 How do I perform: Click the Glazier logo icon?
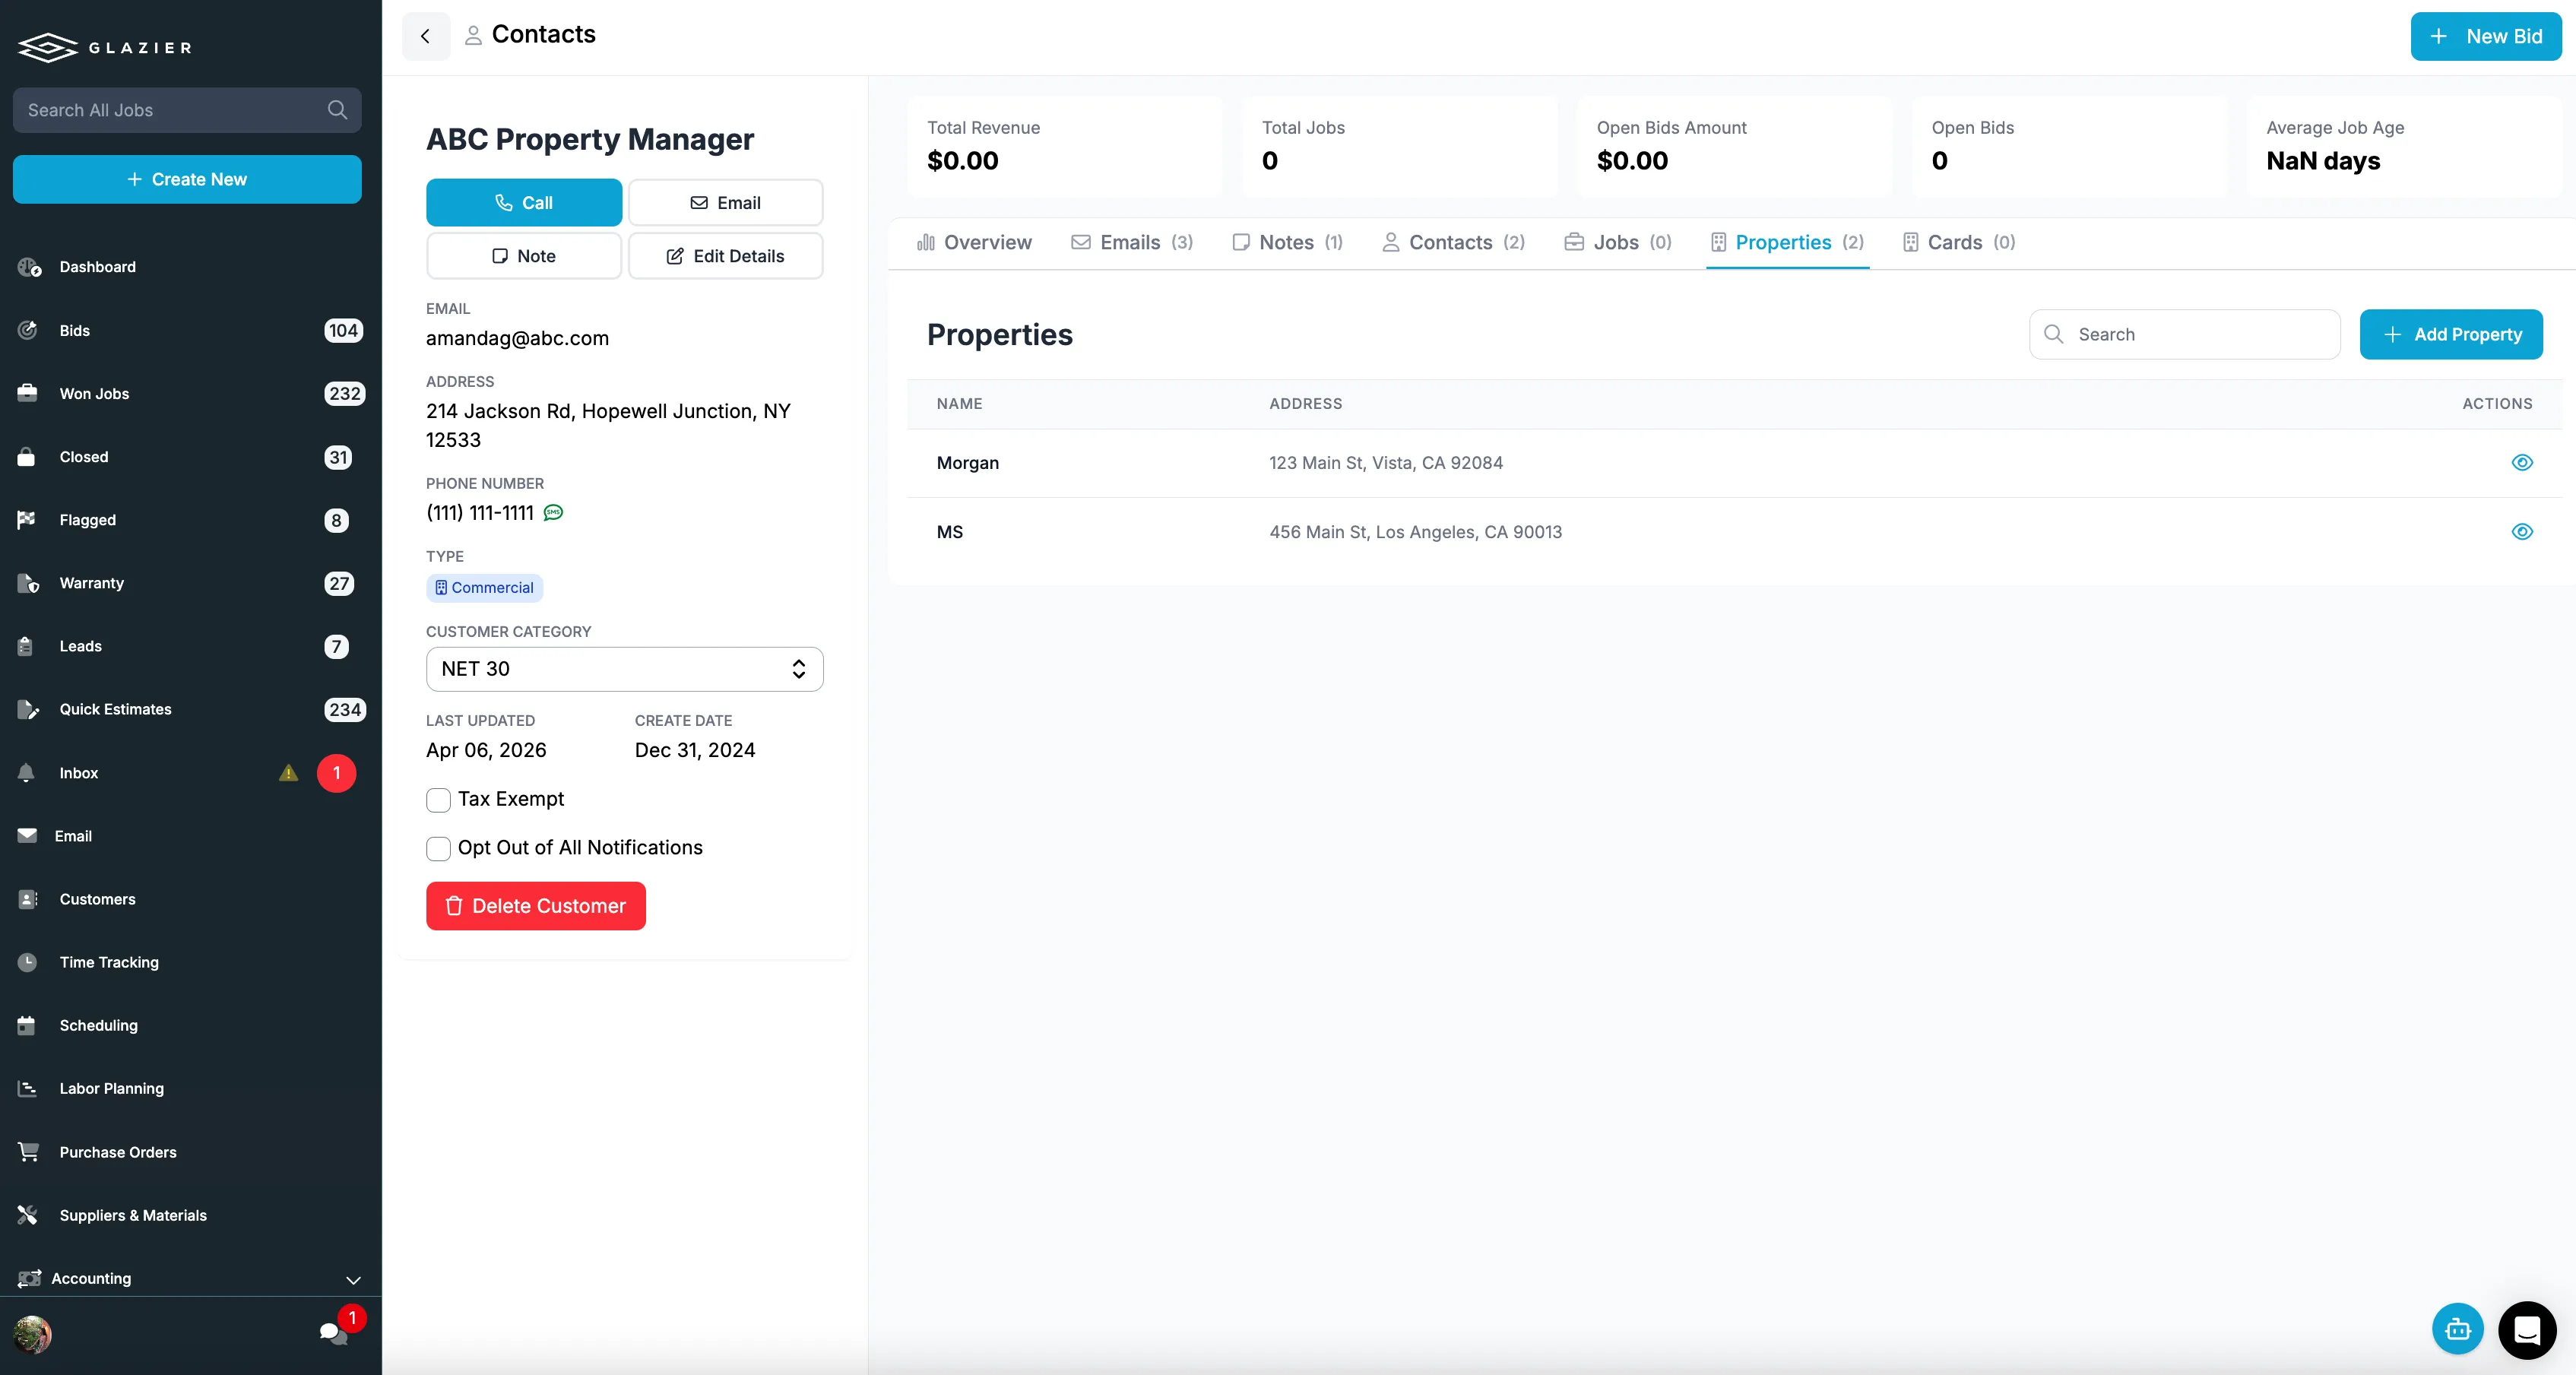[48, 47]
